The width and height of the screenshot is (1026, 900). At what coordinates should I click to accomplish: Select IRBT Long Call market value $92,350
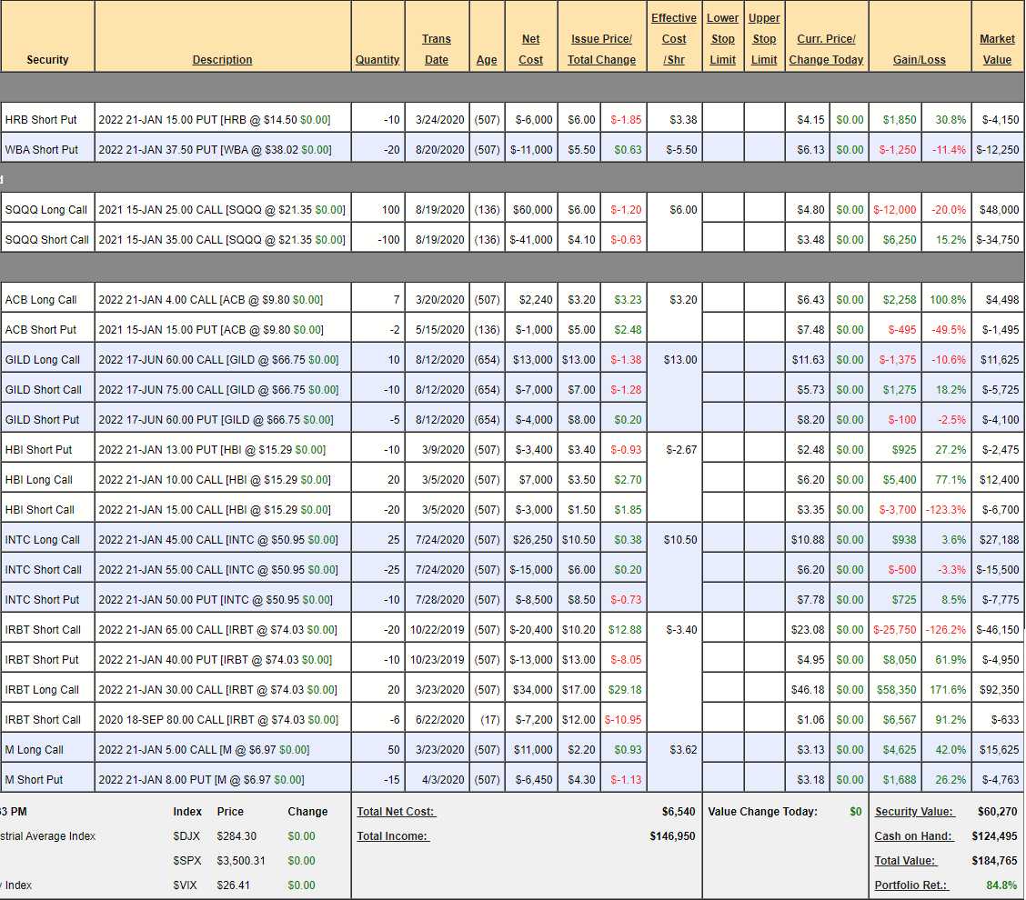tap(999, 690)
